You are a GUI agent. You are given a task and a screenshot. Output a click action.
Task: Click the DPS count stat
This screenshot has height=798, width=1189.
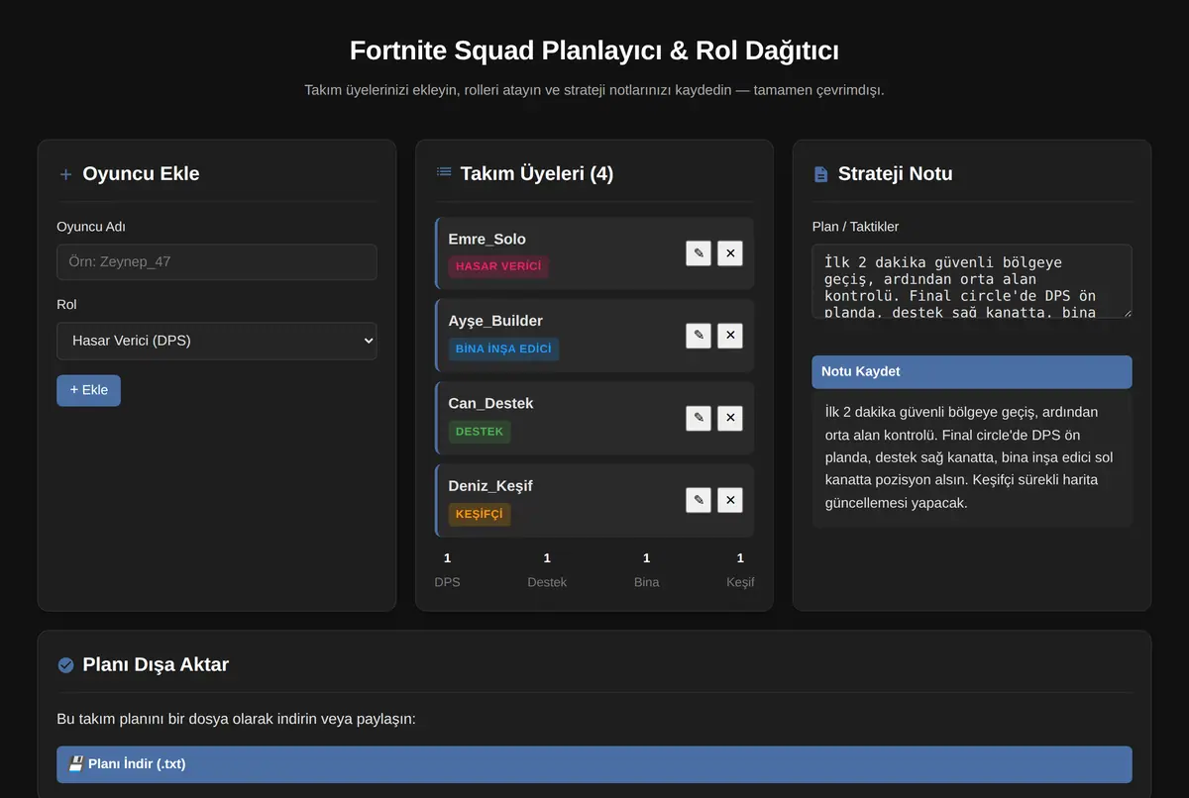coord(447,570)
